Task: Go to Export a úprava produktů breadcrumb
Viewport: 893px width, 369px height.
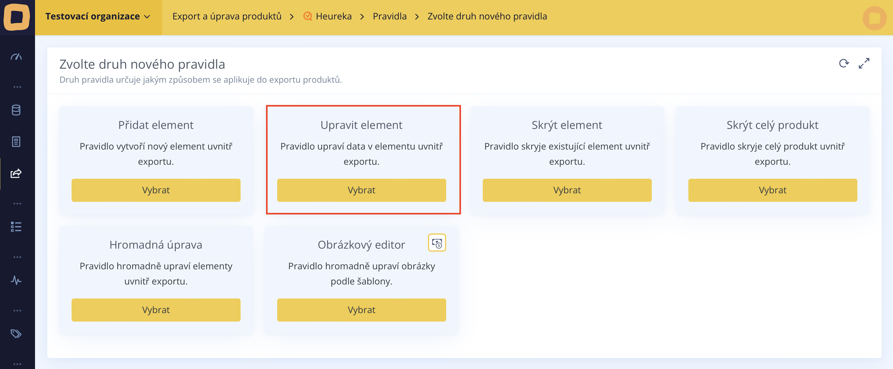Action: click(227, 17)
